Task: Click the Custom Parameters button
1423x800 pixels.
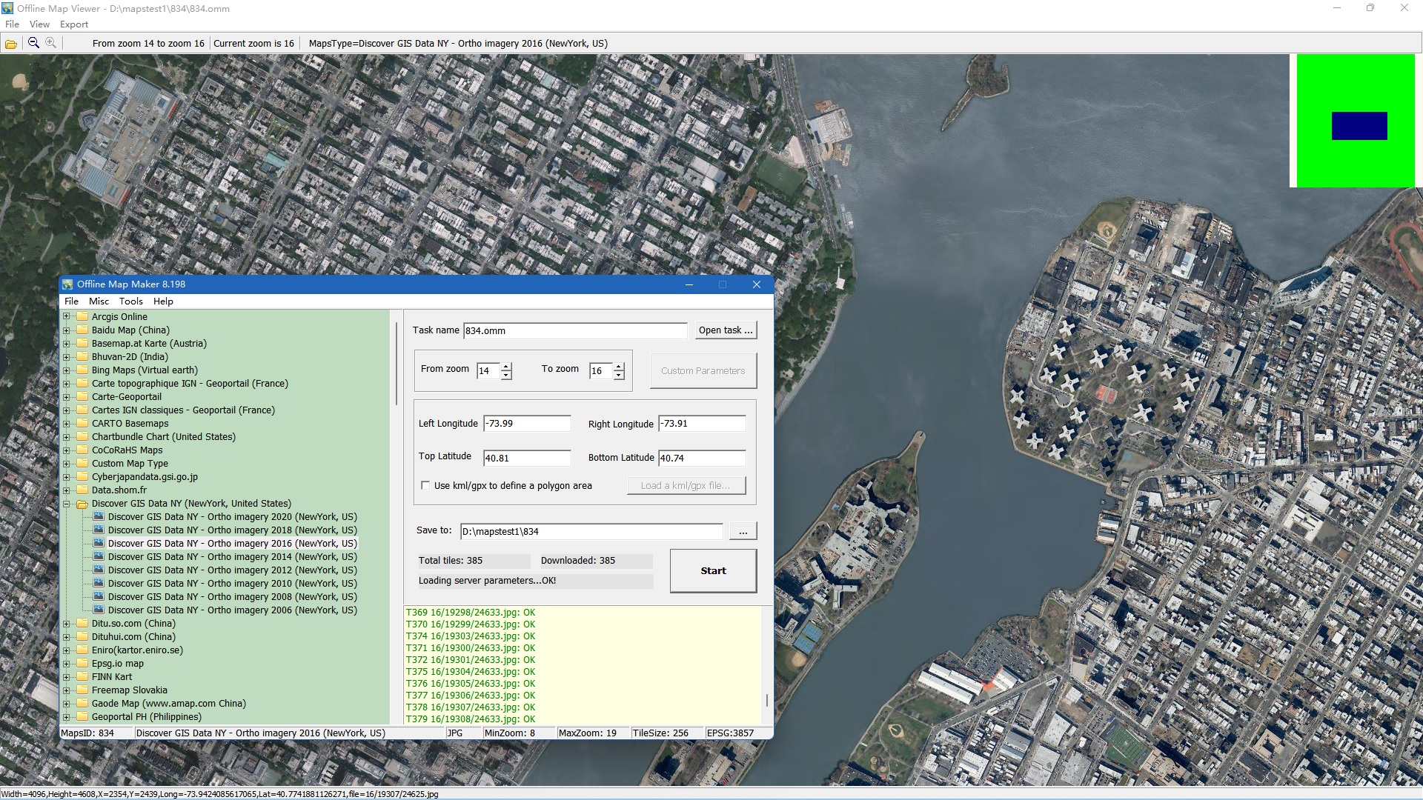Action: pos(703,371)
